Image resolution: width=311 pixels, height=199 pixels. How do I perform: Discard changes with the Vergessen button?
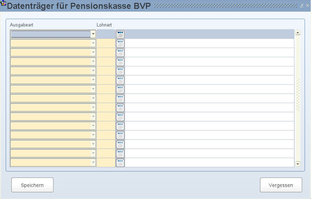(x=281, y=185)
